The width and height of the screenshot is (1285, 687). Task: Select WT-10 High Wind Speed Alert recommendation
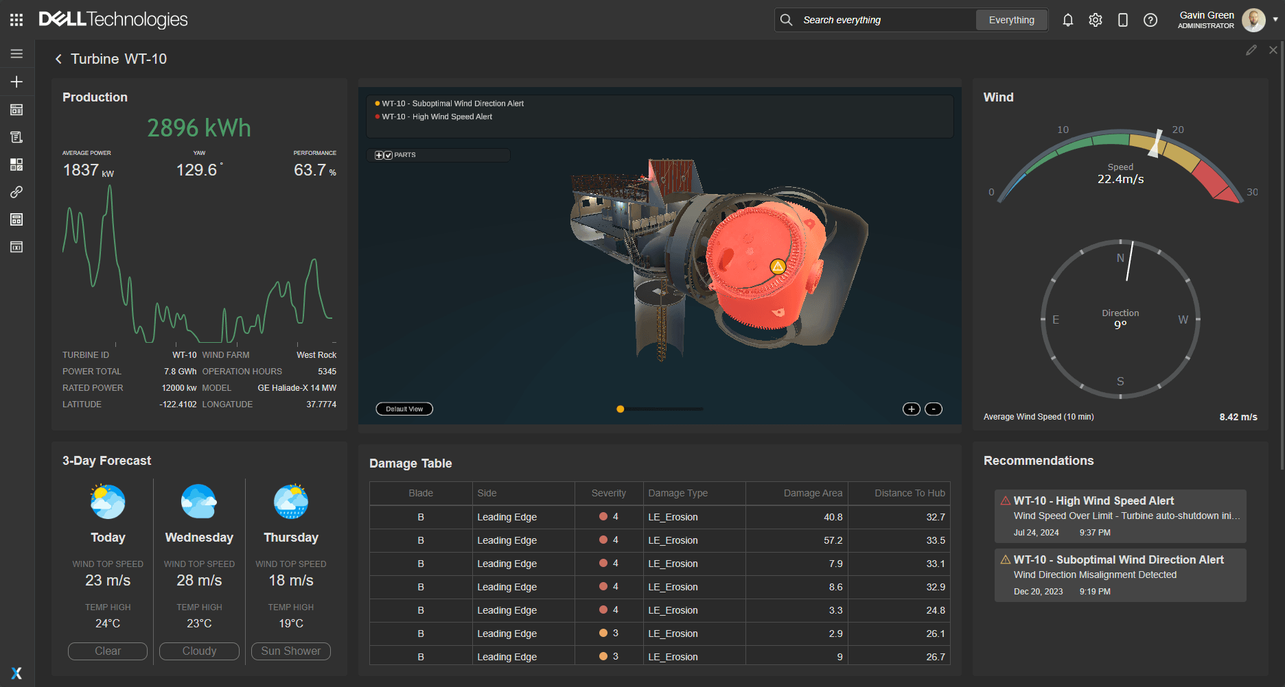(1120, 516)
